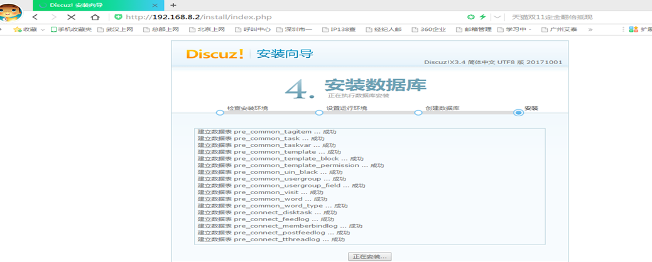Stop page loading with the X icon
Viewport: 652px width, 262px height.
point(72,17)
